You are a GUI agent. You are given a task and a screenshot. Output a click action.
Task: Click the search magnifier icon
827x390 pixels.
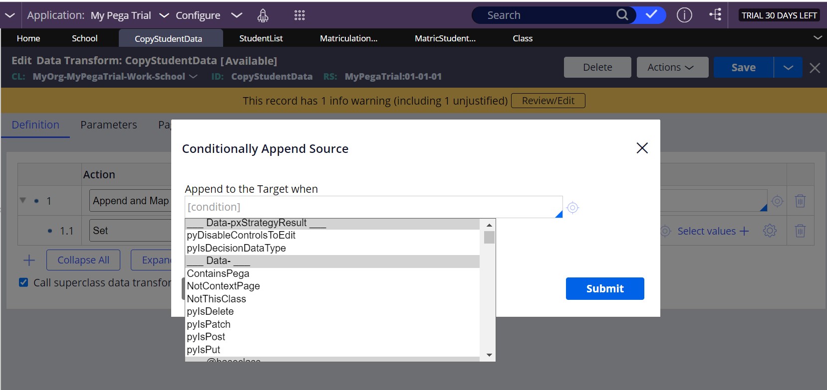coord(622,15)
